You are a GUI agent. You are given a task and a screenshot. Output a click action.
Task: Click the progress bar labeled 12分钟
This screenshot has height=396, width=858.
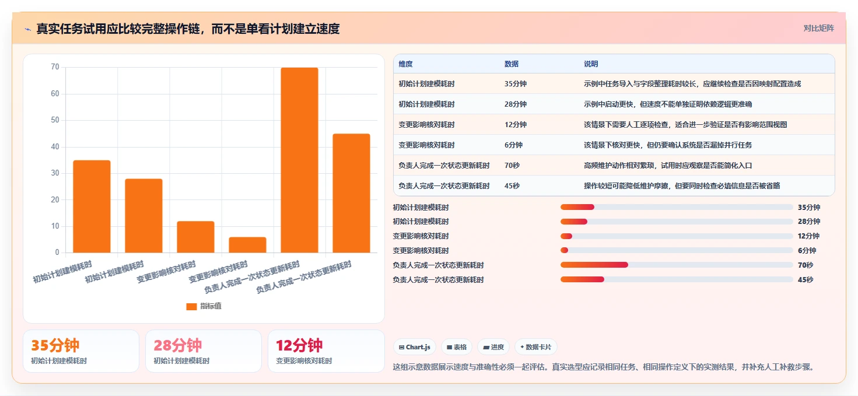pyautogui.click(x=677, y=236)
